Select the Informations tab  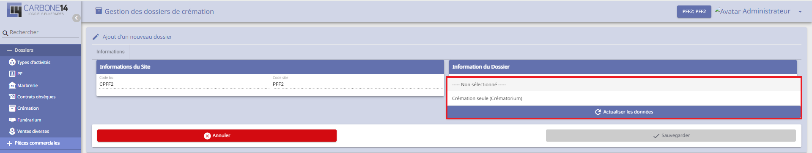coord(110,52)
